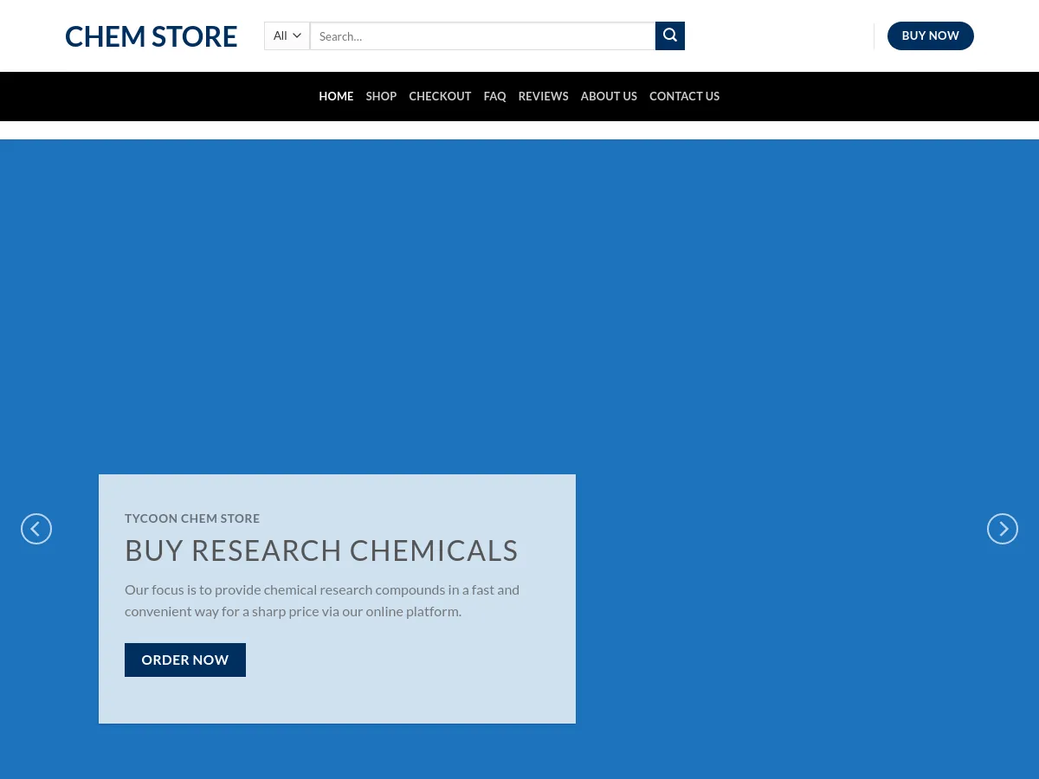View the REVIEWS page
Viewport: 1039px width, 779px height.
point(543,96)
